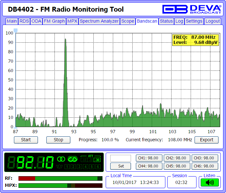The width and height of the screenshot is (226, 193).
Task: Click the alarm bell icon
Action: coord(59,166)
